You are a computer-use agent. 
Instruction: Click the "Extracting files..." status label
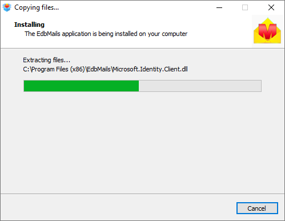click(47, 60)
